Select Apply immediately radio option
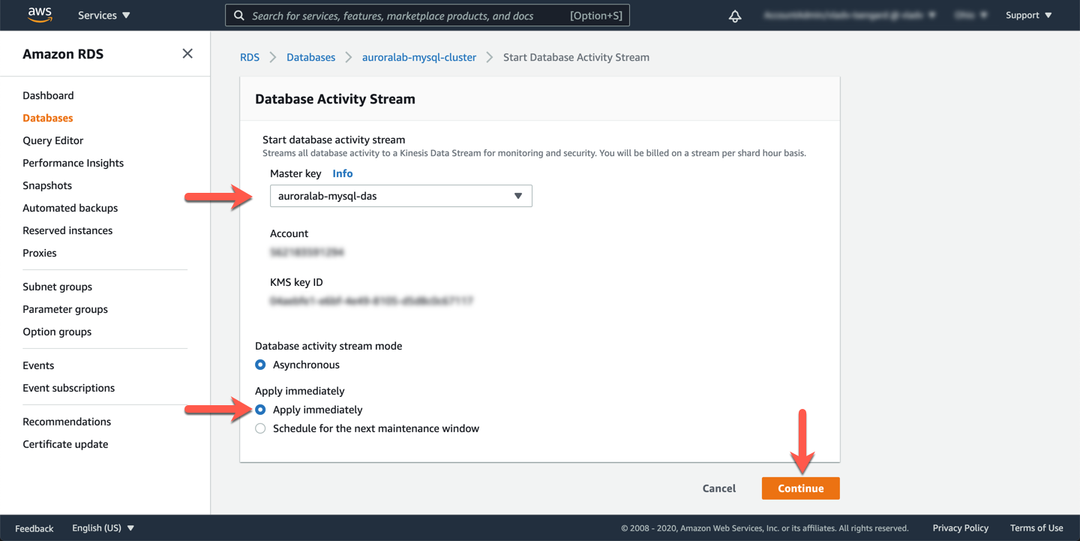The width and height of the screenshot is (1080, 541). pos(260,410)
